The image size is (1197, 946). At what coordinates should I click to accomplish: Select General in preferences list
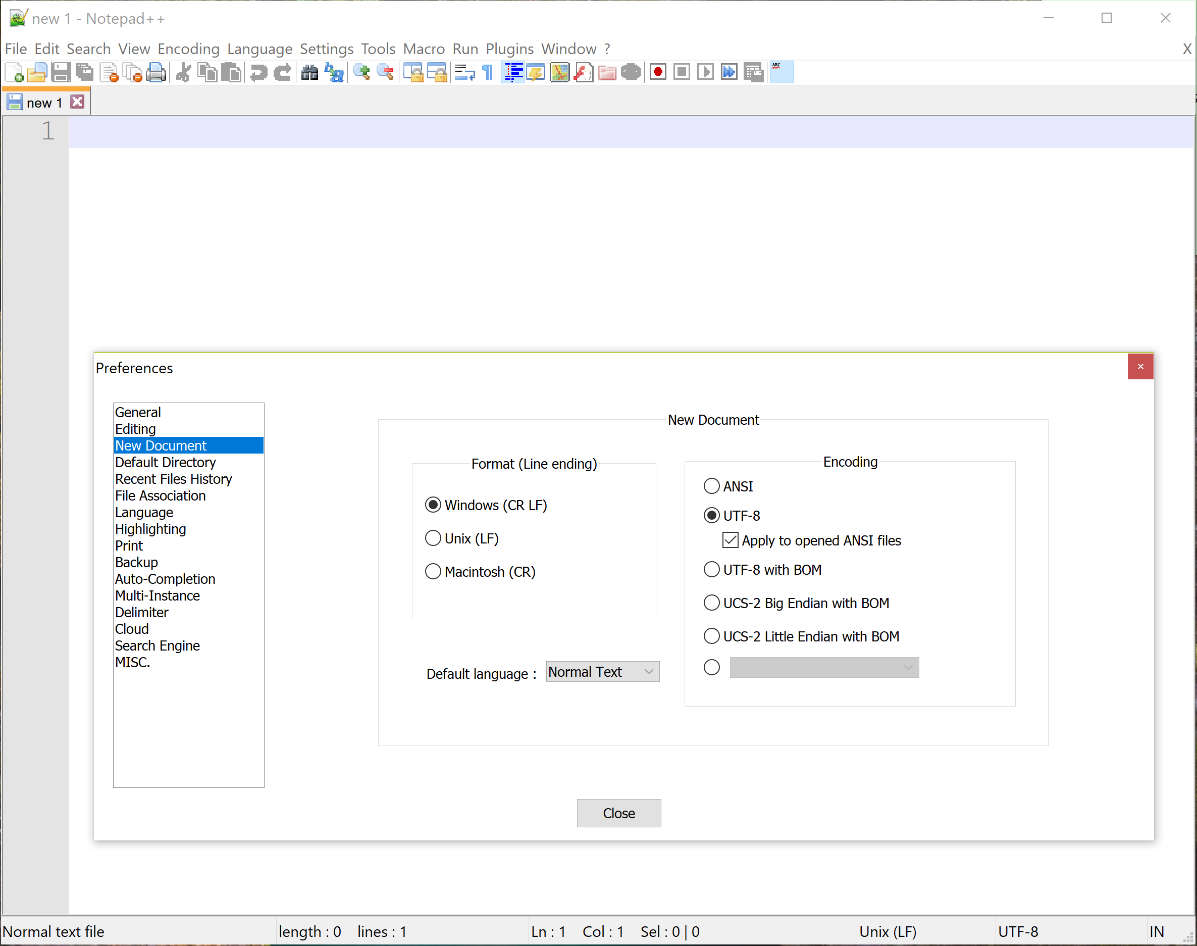coord(188,413)
